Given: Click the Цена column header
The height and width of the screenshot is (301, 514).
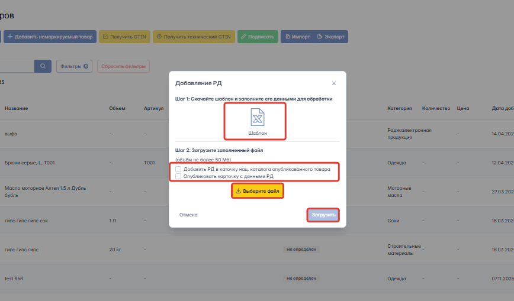Looking at the screenshot, I should pos(463,108).
